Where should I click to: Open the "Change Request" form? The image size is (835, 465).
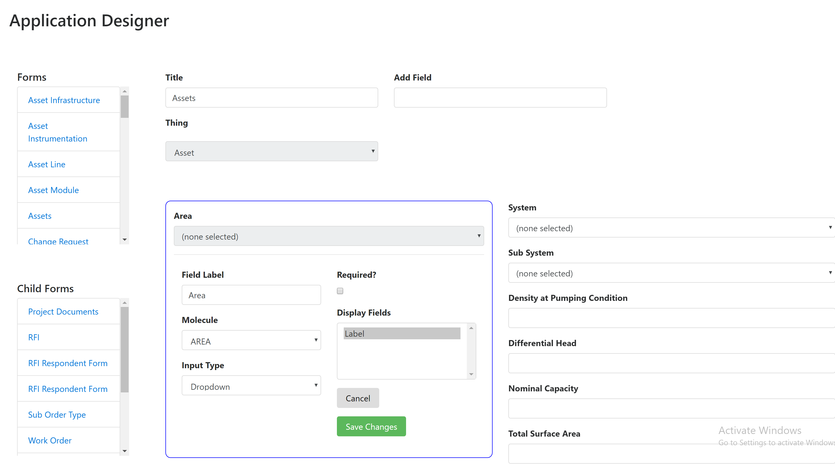point(58,241)
